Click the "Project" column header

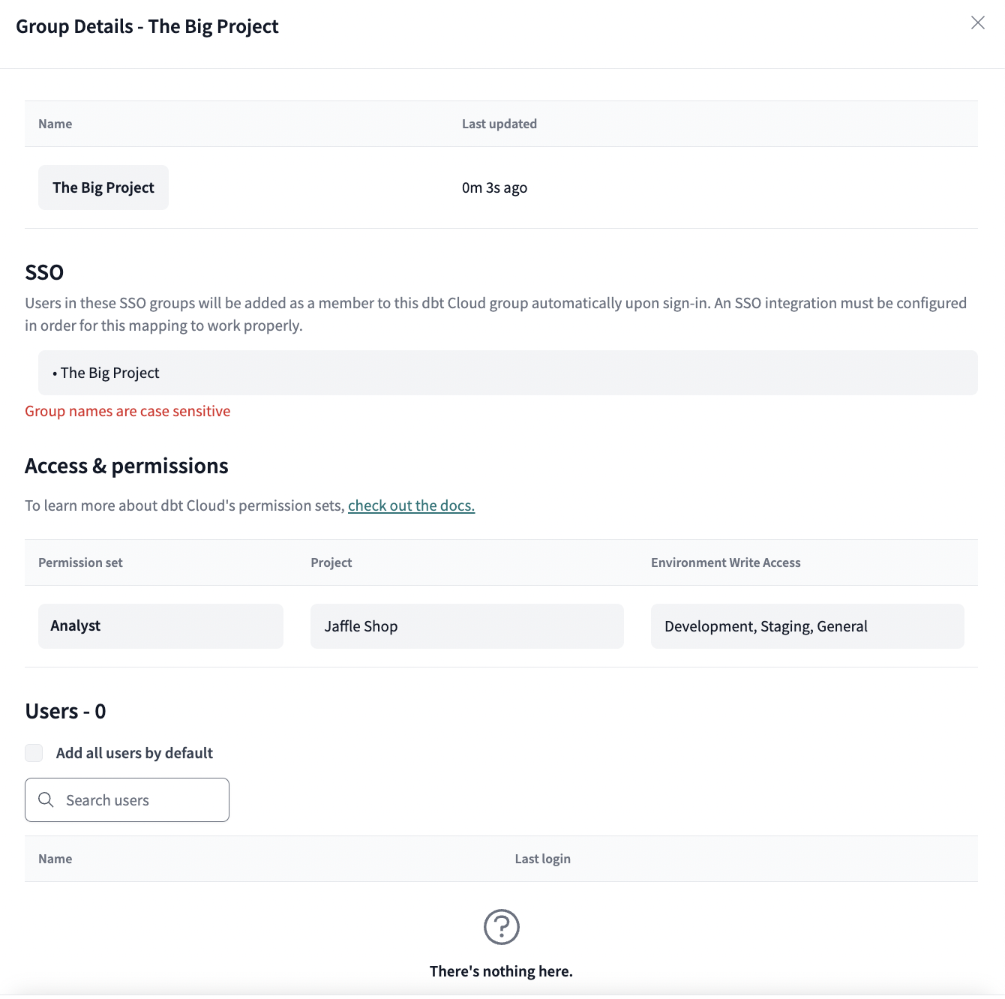pos(331,562)
